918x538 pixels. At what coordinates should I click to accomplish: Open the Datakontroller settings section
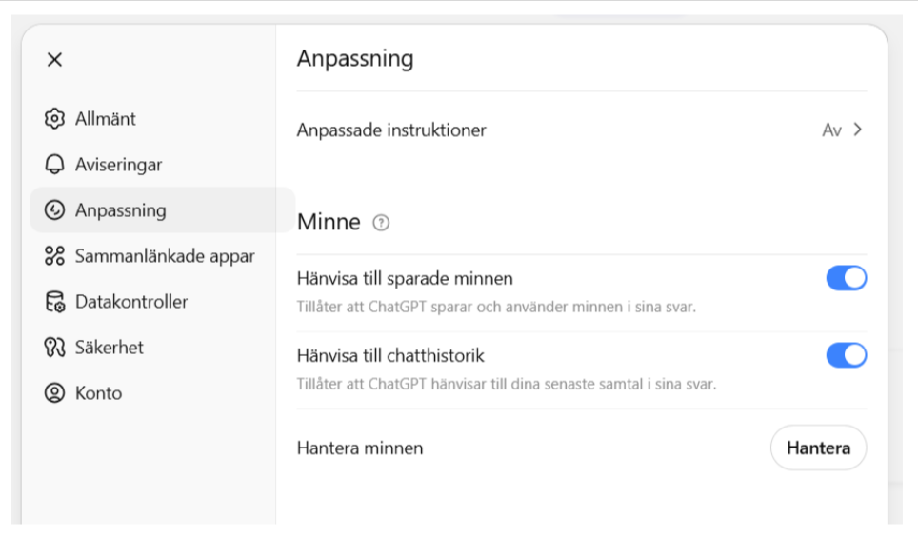131,302
